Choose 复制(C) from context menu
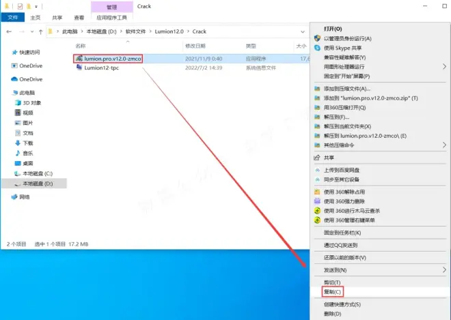The height and width of the screenshot is (320, 451). (332, 292)
